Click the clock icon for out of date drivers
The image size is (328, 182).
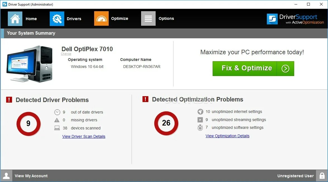(x=57, y=112)
